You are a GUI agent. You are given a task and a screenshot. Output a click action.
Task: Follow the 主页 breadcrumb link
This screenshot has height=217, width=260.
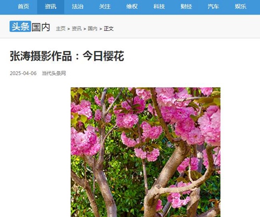click(61, 29)
